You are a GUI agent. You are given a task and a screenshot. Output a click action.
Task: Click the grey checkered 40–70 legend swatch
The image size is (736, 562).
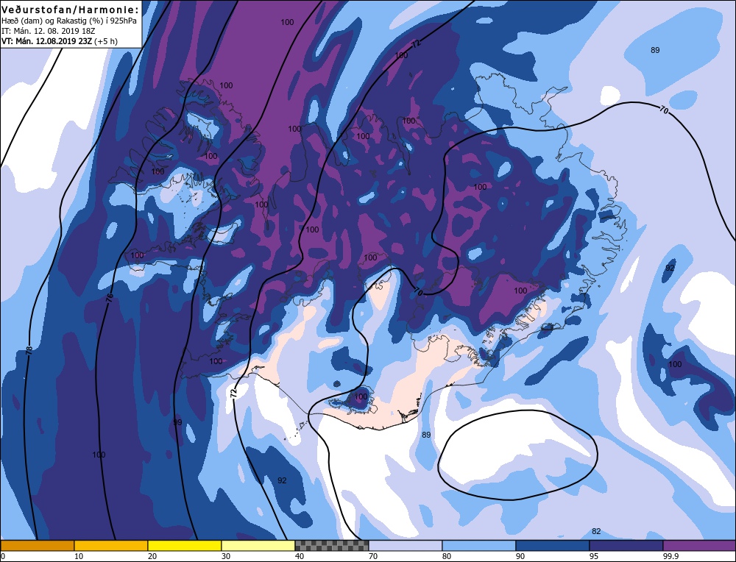[x=332, y=545]
